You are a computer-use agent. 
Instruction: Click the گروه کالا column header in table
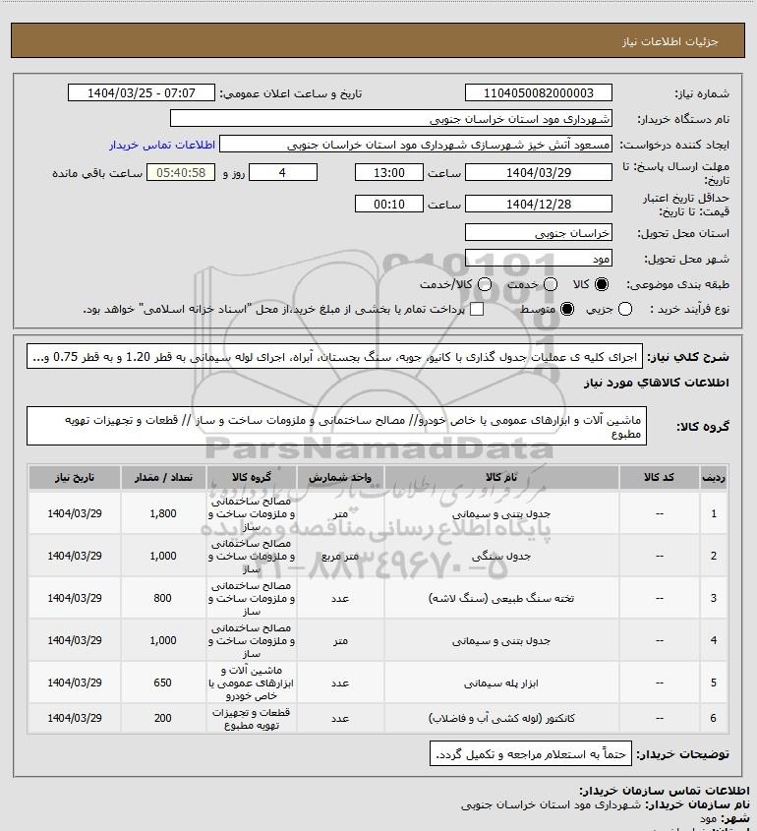coord(251,478)
